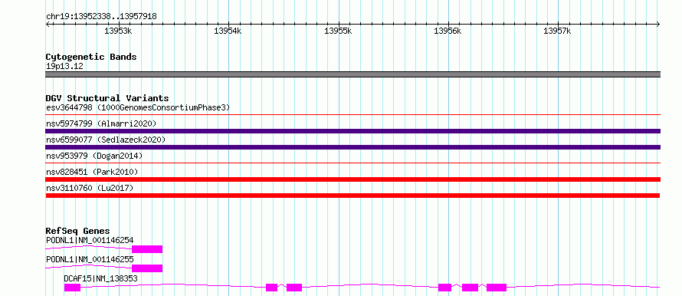
Task: Click the gray 19p13.12 cytogenetic band bar
Action: pos(352,74)
